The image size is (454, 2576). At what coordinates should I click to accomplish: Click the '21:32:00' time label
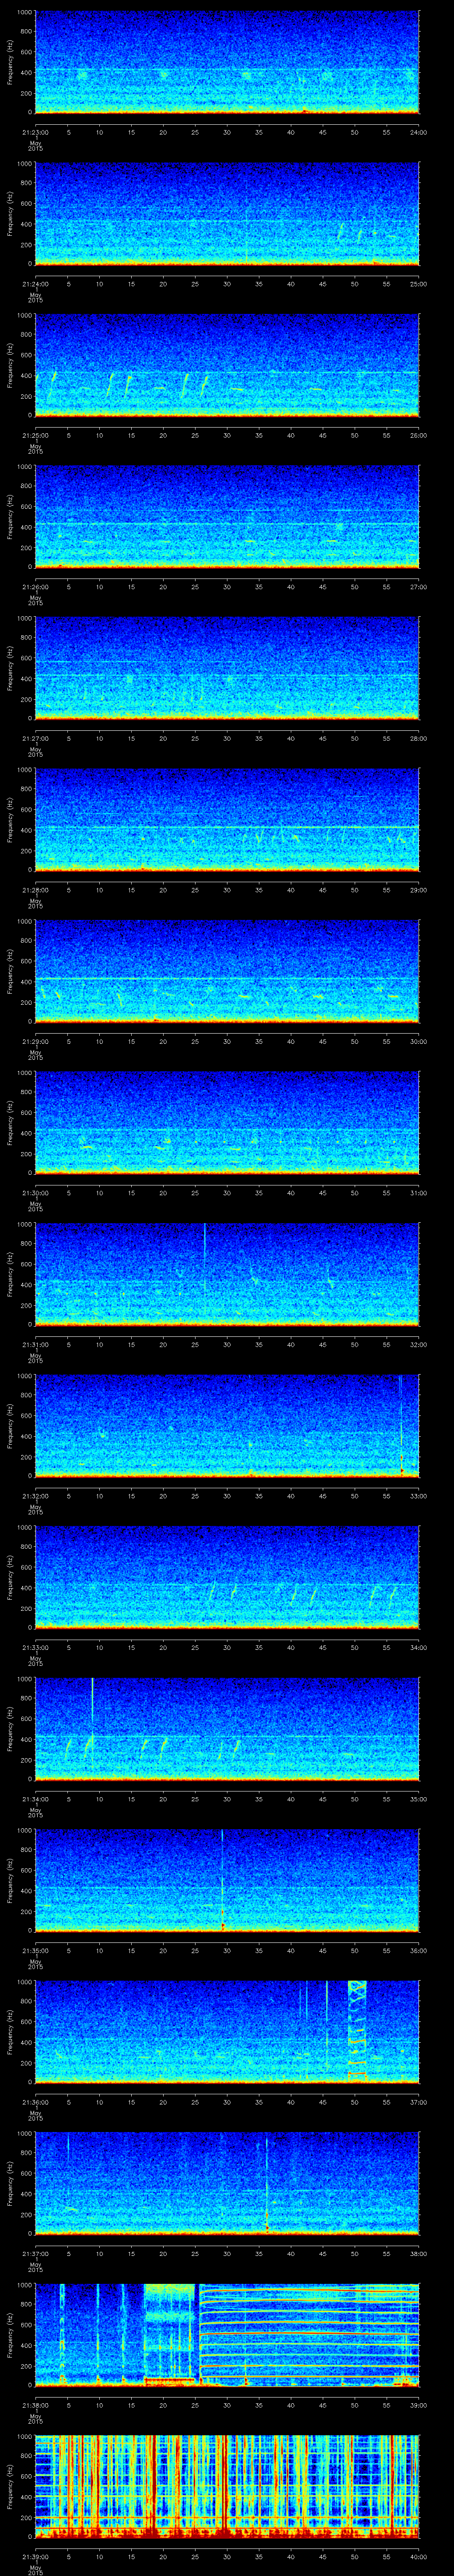pos(35,1496)
